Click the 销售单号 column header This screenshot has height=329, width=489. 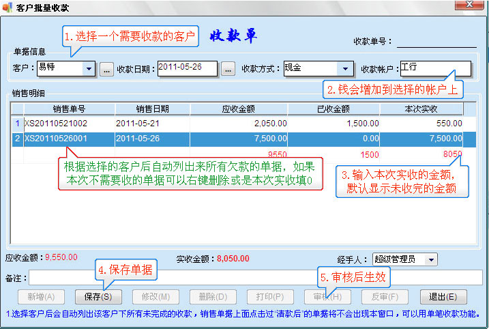point(69,109)
